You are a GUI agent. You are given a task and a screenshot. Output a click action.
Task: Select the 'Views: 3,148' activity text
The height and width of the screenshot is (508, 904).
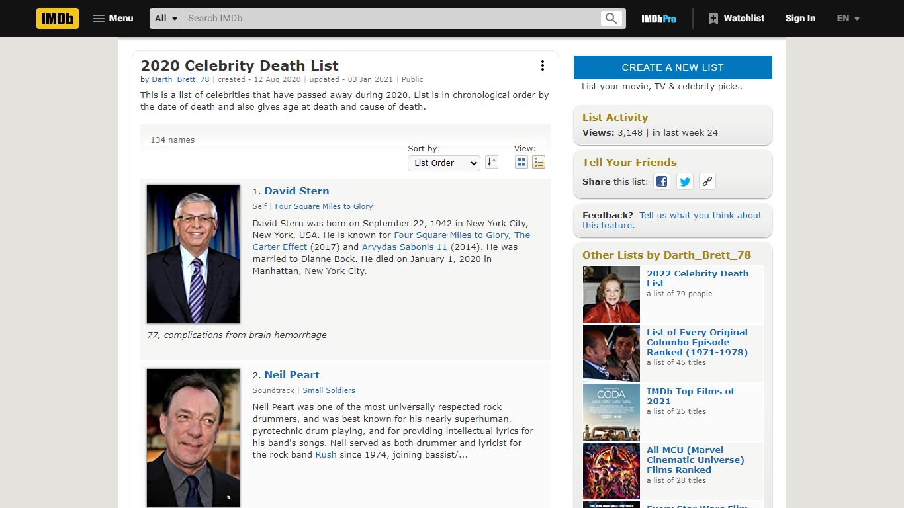pyautogui.click(x=612, y=133)
